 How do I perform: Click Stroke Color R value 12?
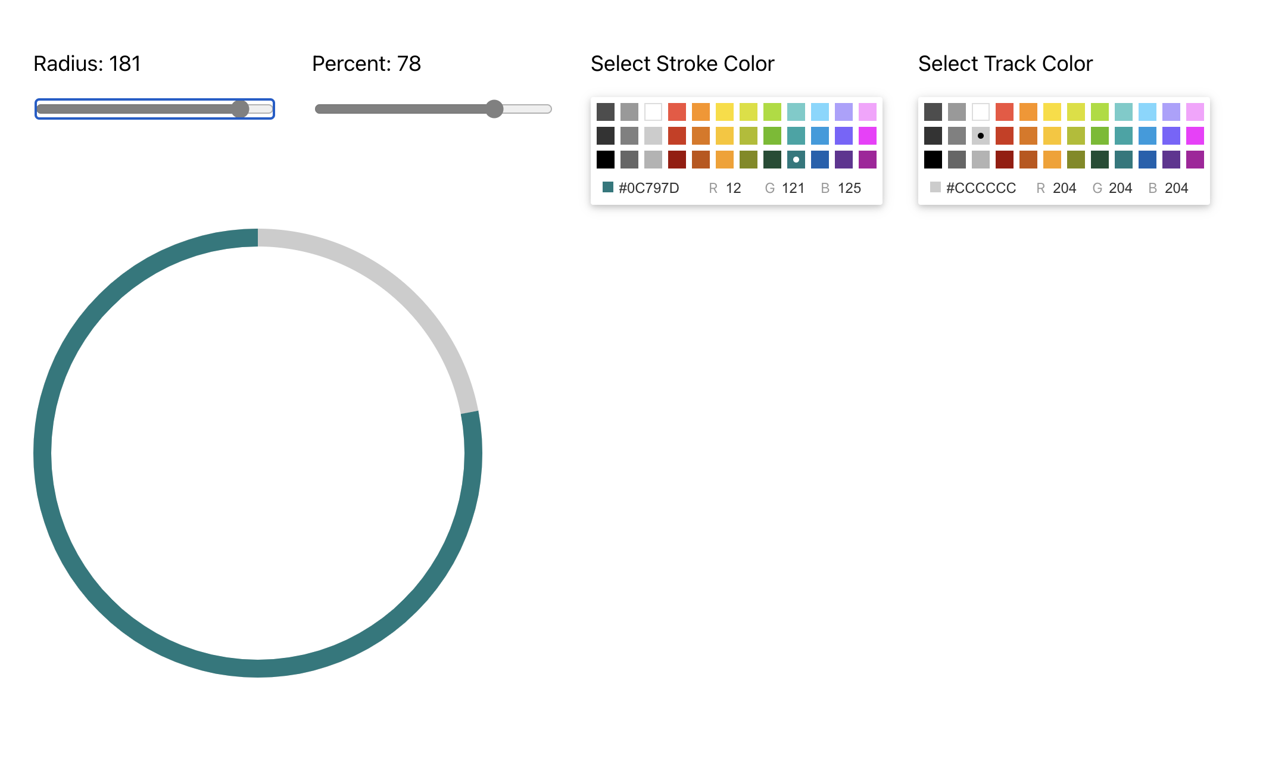733,188
